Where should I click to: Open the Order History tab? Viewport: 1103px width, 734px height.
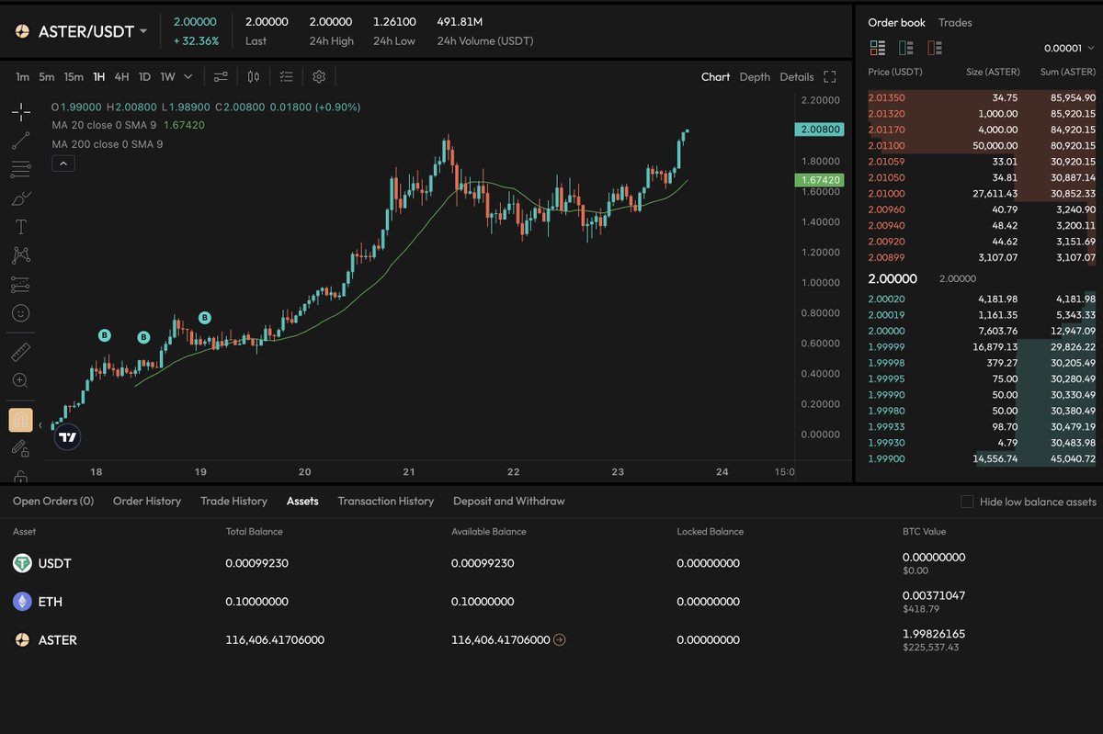(x=147, y=502)
